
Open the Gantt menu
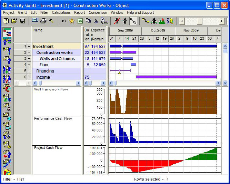tap(22, 13)
